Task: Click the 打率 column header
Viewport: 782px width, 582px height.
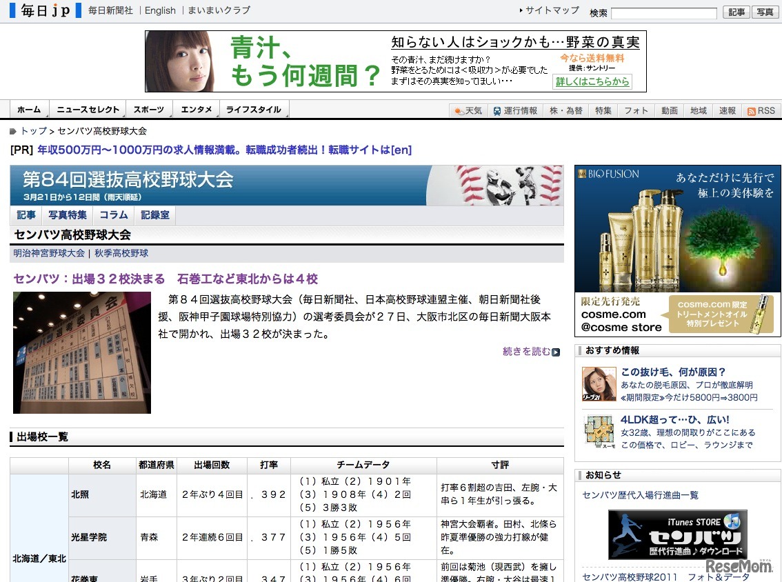Action: (269, 465)
